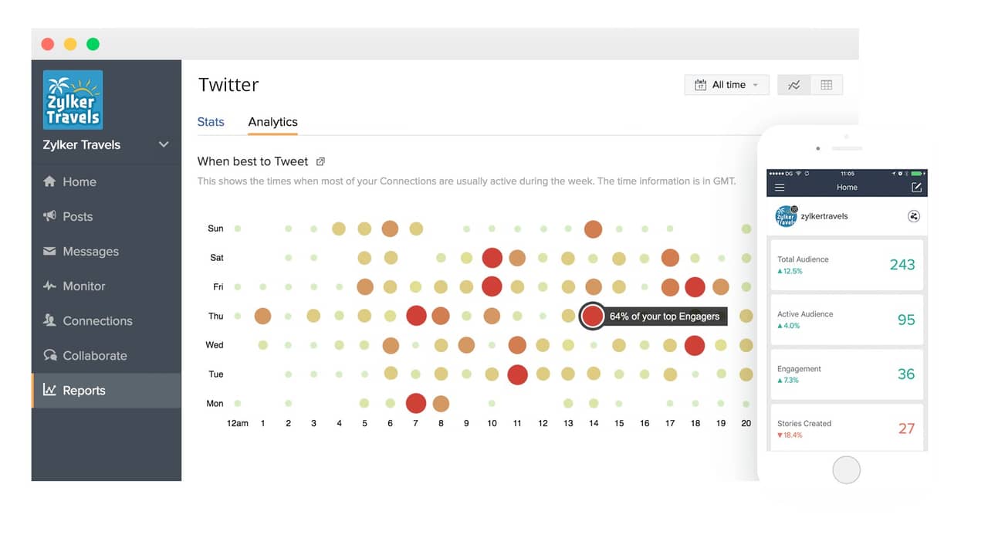The height and width of the screenshot is (552, 988).
Task: Compose a new post on the mobile app
Action: point(916,187)
